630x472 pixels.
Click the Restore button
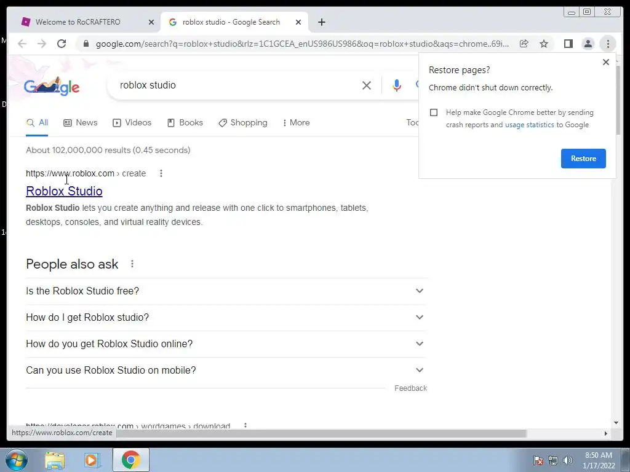583,159
